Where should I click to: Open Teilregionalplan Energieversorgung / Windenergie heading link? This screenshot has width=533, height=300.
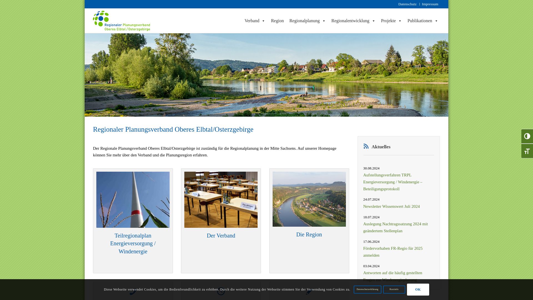pyautogui.click(x=133, y=244)
